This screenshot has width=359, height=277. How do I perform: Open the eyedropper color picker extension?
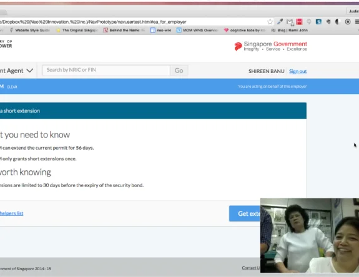point(280,22)
